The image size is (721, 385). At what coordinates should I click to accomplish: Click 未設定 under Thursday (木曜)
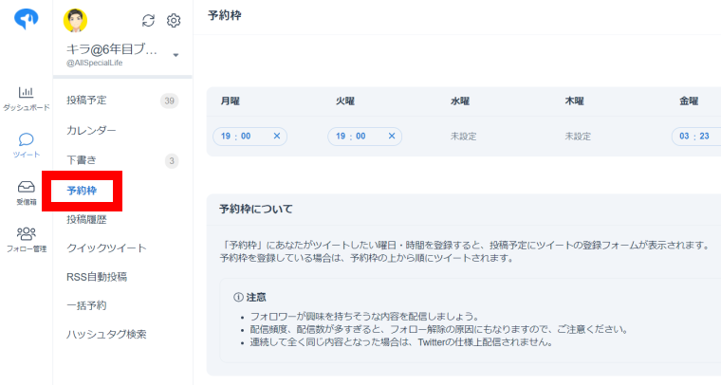point(578,137)
